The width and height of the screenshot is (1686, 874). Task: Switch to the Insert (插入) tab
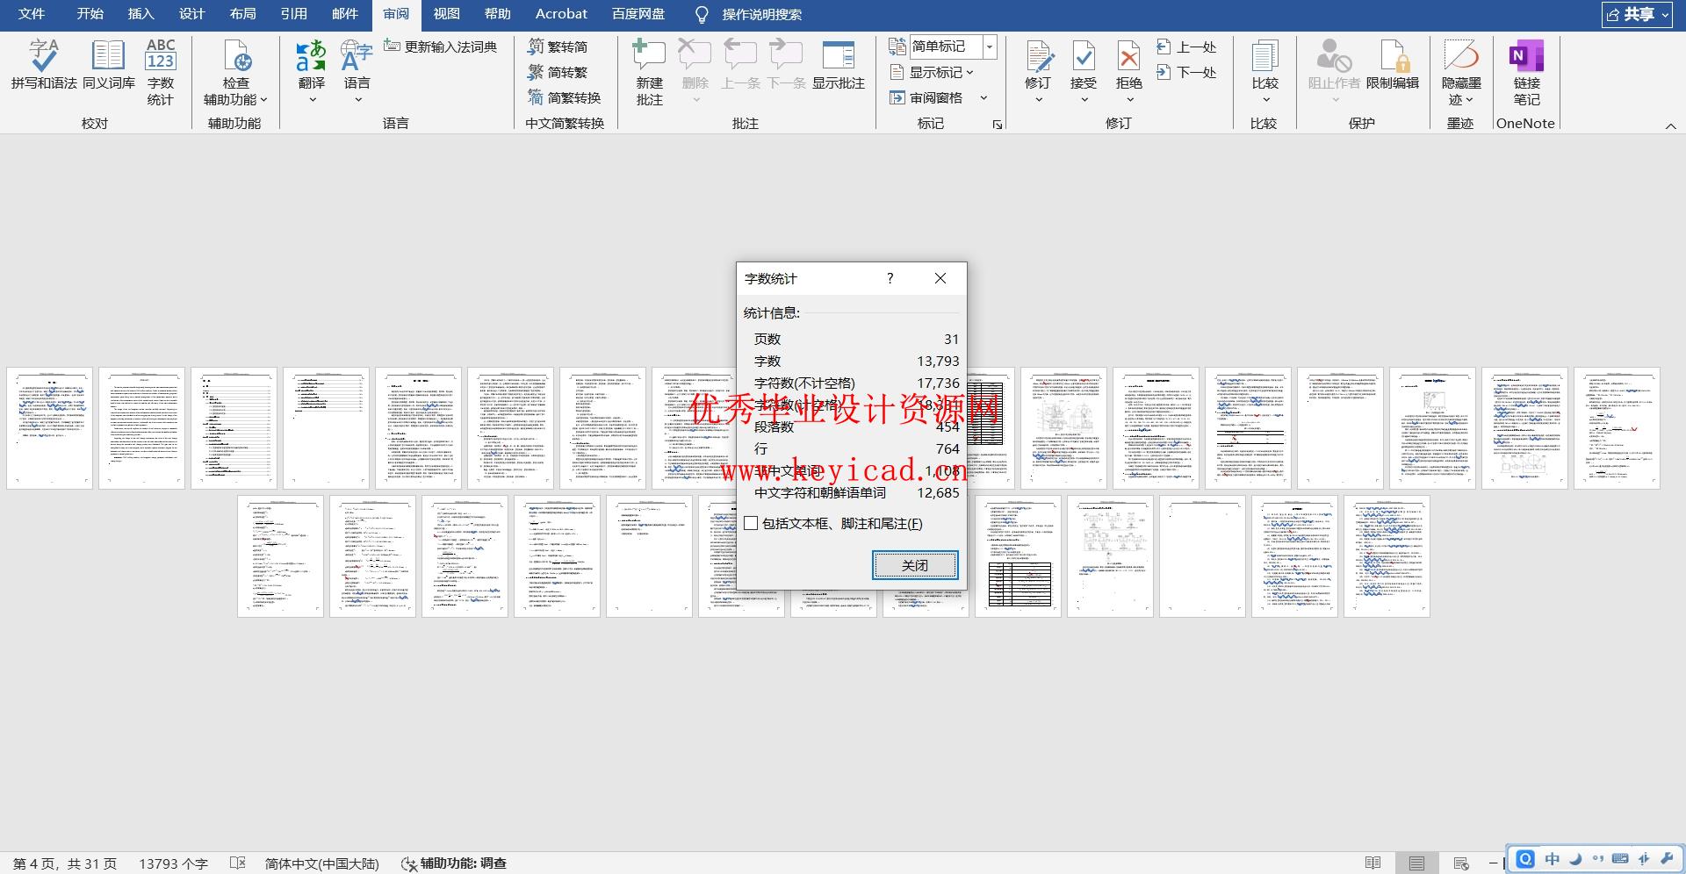coord(140,14)
